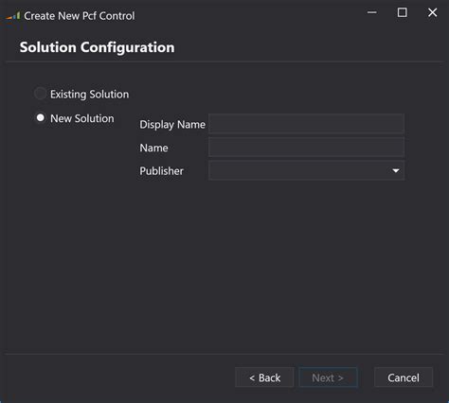Click the app icon in title bar
This screenshot has width=449, height=403.
click(x=13, y=16)
